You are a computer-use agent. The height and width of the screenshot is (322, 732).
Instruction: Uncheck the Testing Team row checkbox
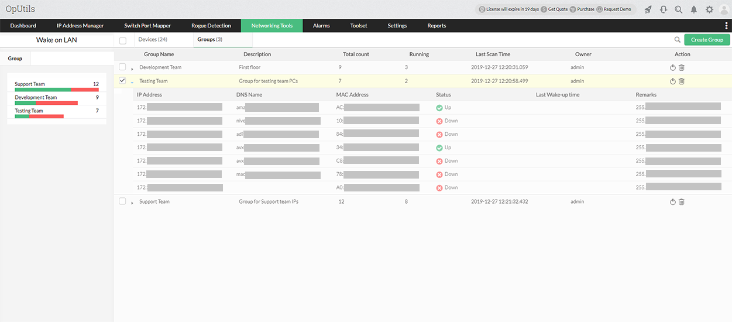coord(122,81)
